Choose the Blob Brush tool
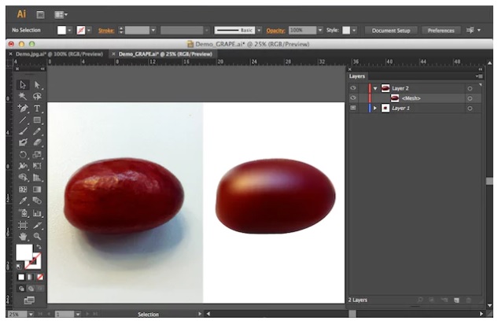Viewport: 498px width, 324px height. [23, 142]
